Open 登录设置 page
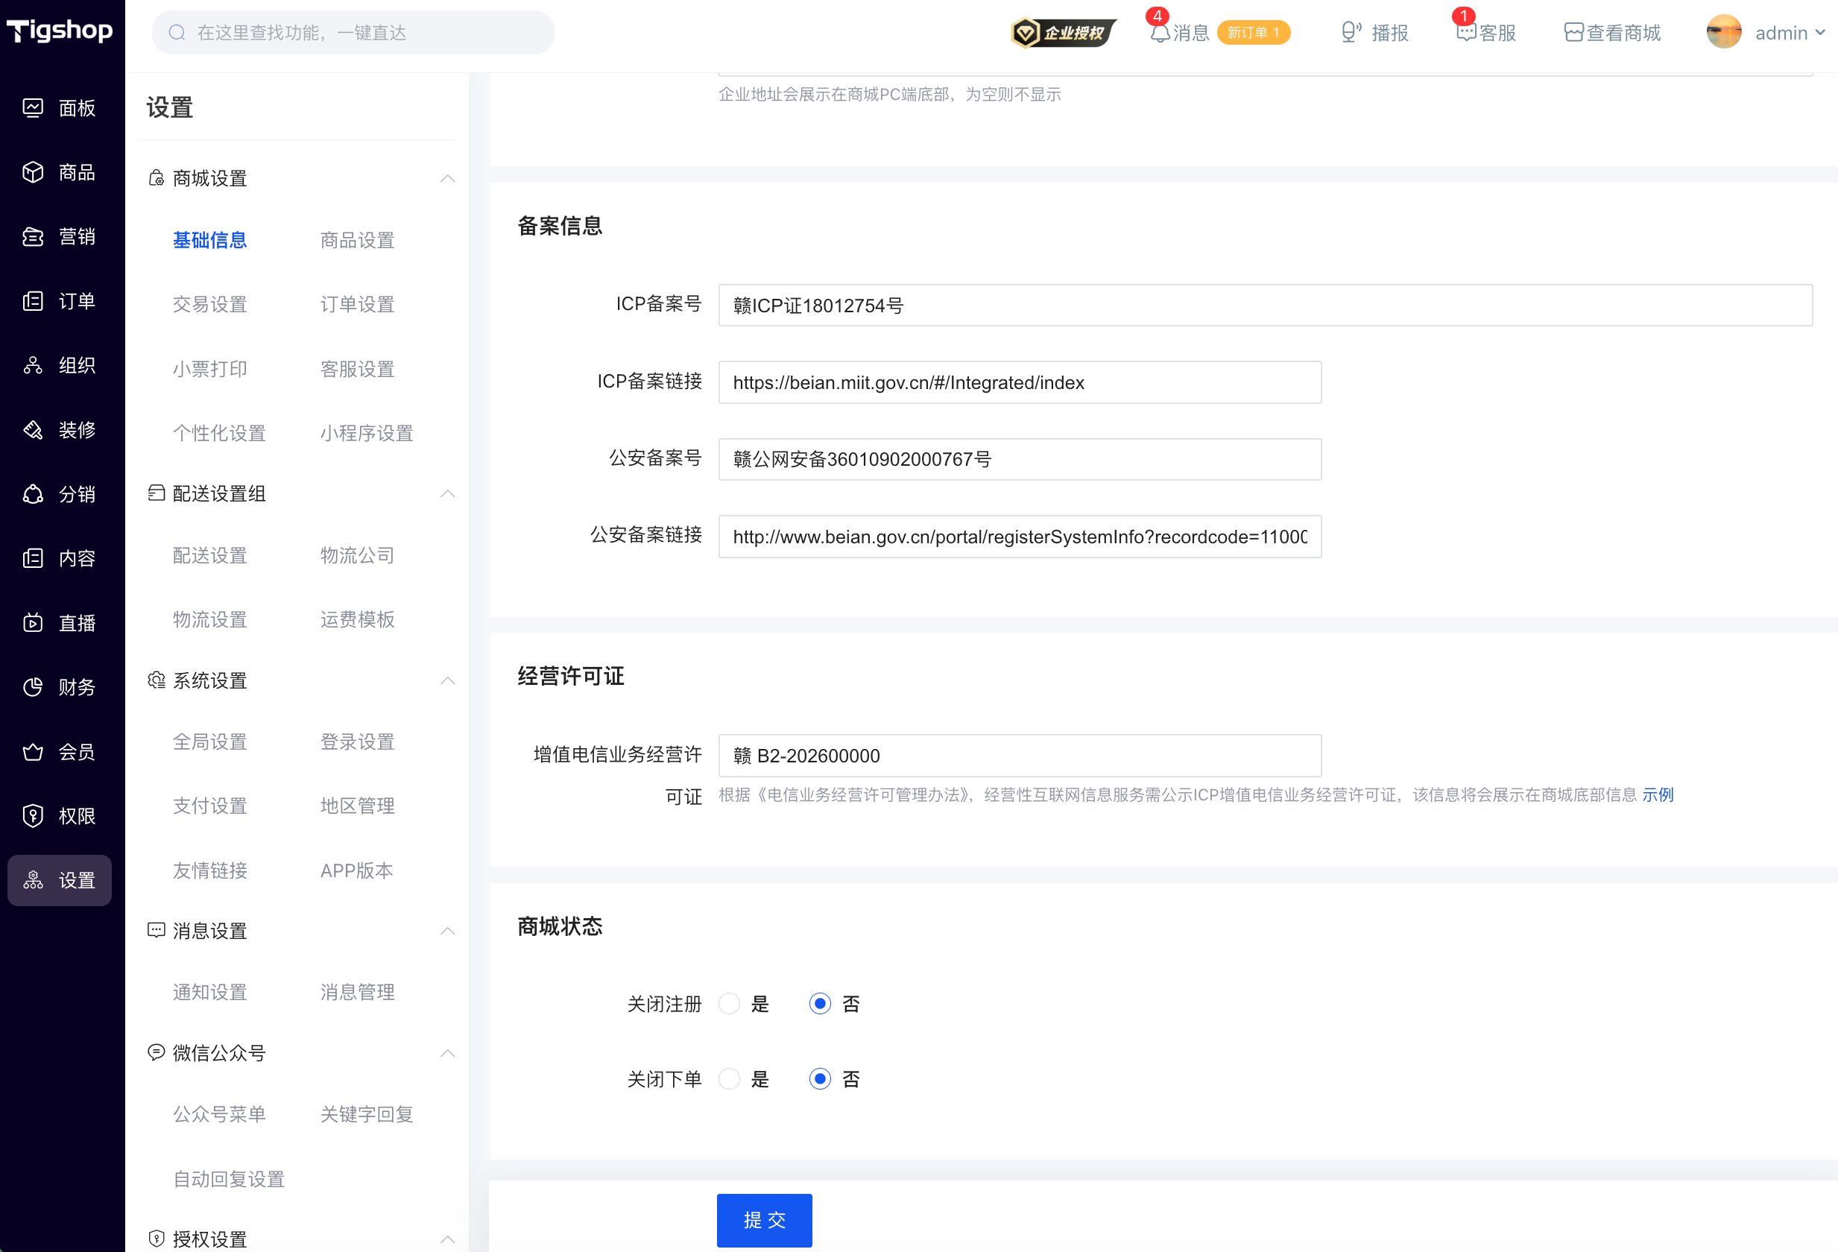This screenshot has width=1838, height=1252. (x=358, y=741)
